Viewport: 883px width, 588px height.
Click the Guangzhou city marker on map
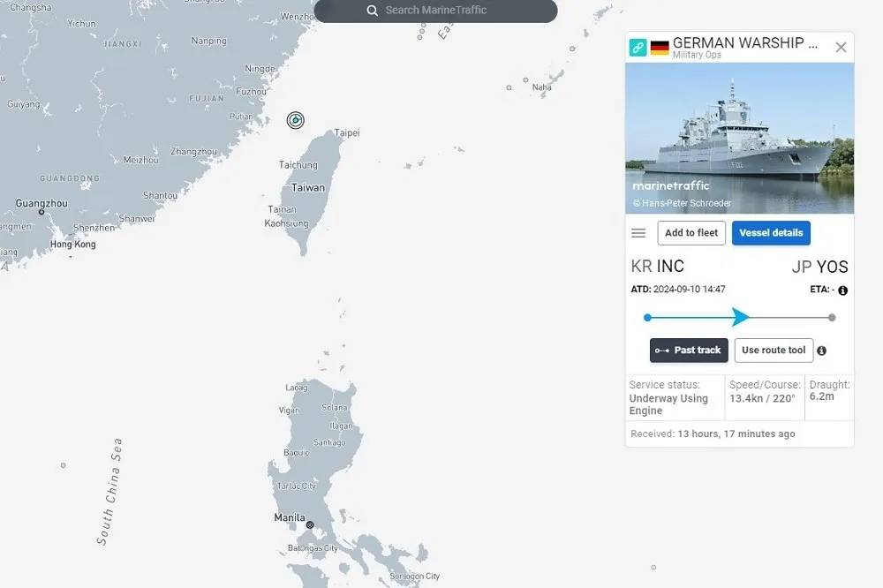[x=41, y=212]
